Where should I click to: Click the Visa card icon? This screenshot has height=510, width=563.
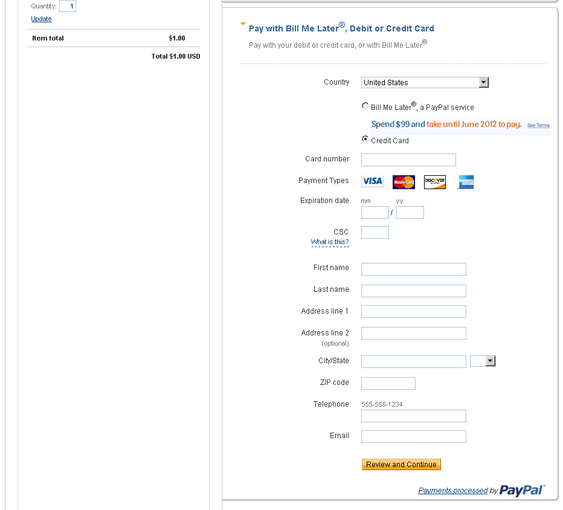point(372,181)
